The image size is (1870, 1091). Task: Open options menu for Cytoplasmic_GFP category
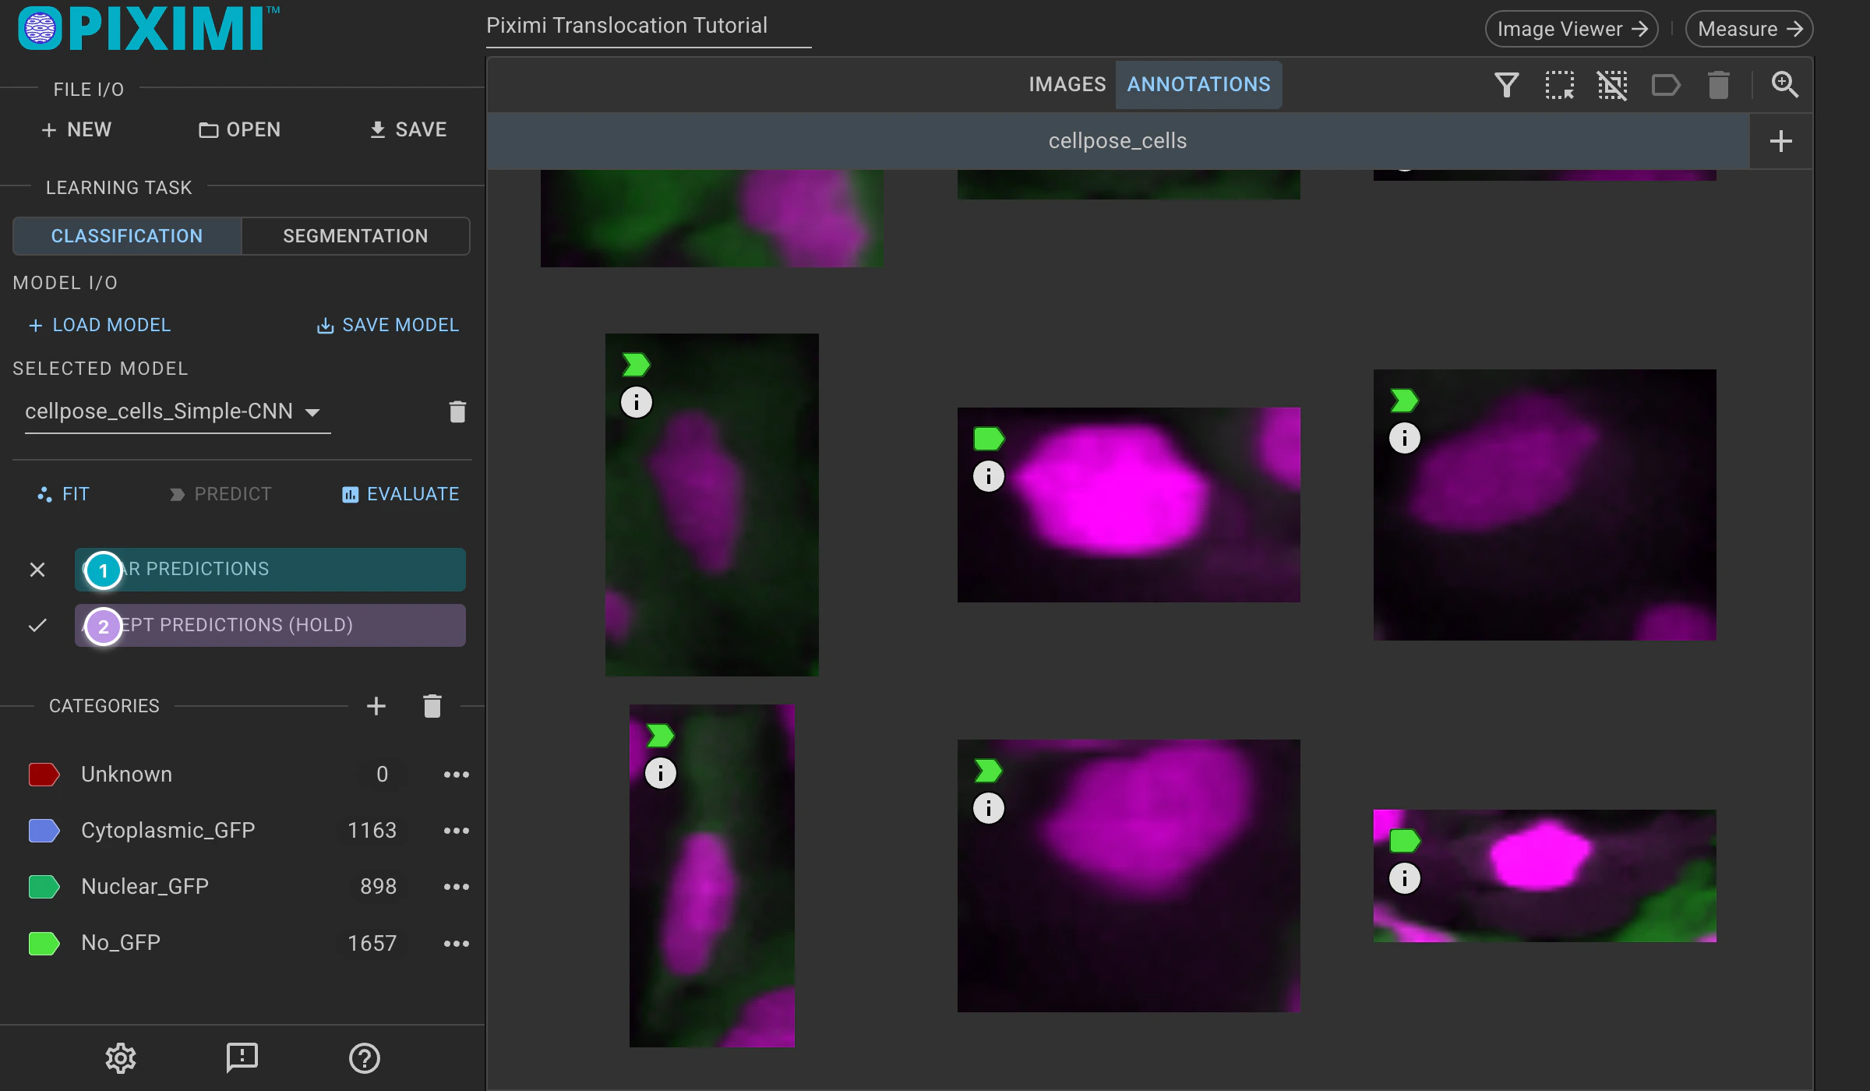tap(456, 831)
